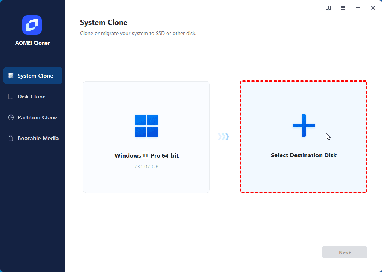The height and width of the screenshot is (272, 382).
Task: Go to Bootable Media in the sidebar
Action: coord(33,138)
